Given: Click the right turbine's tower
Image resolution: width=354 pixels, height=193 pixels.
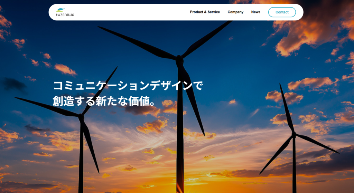Looking at the screenshot, I should pos(294,166).
